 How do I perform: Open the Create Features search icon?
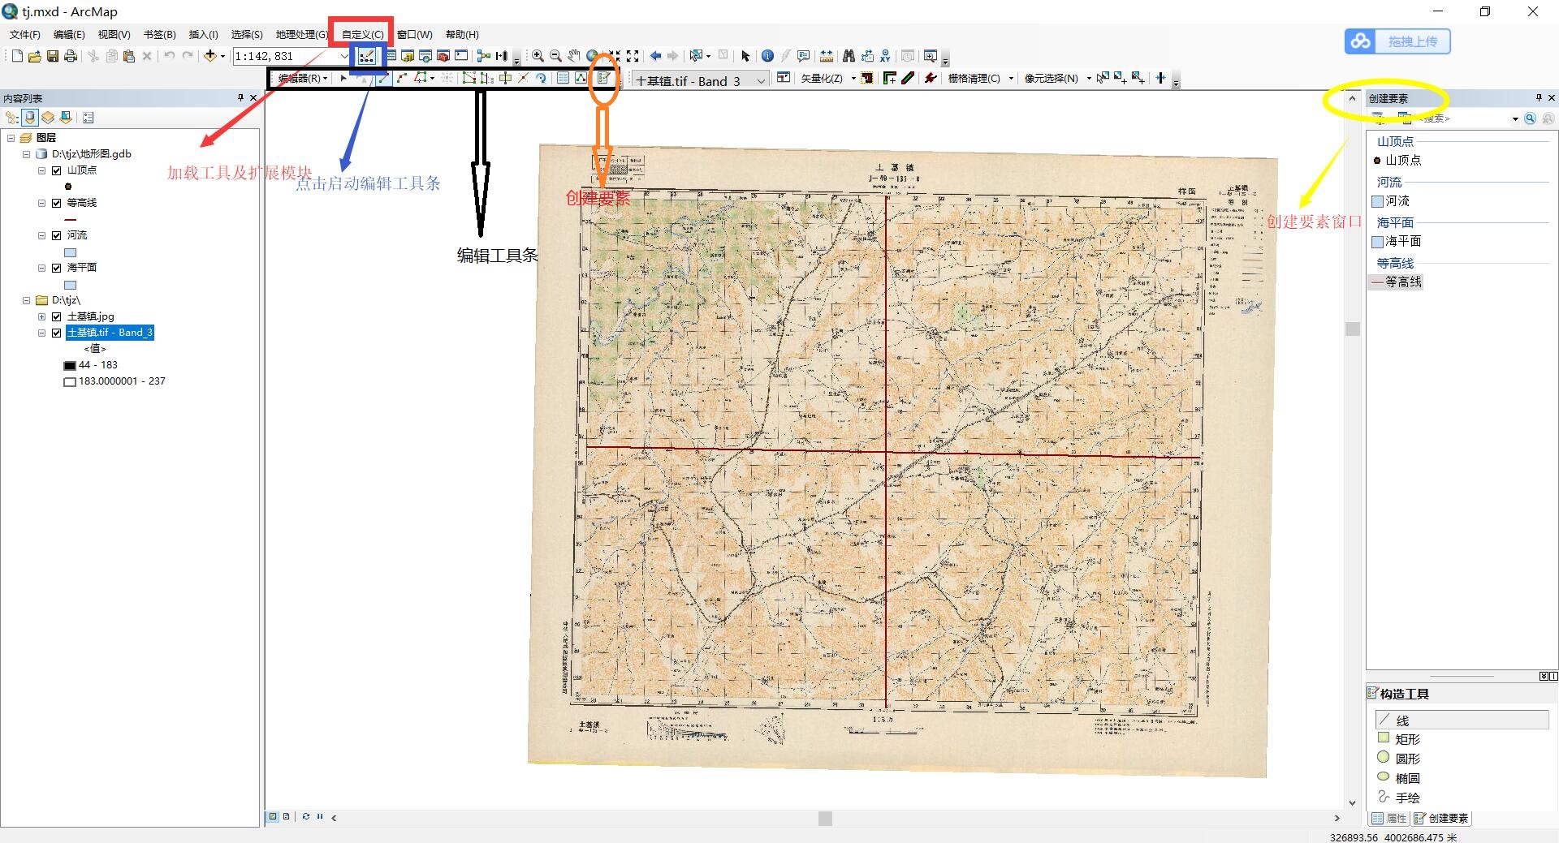pyautogui.click(x=1530, y=118)
